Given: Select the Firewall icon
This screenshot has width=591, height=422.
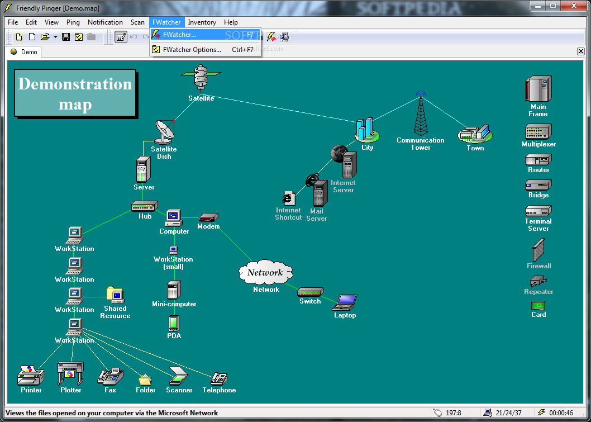Looking at the screenshot, I should (538, 250).
